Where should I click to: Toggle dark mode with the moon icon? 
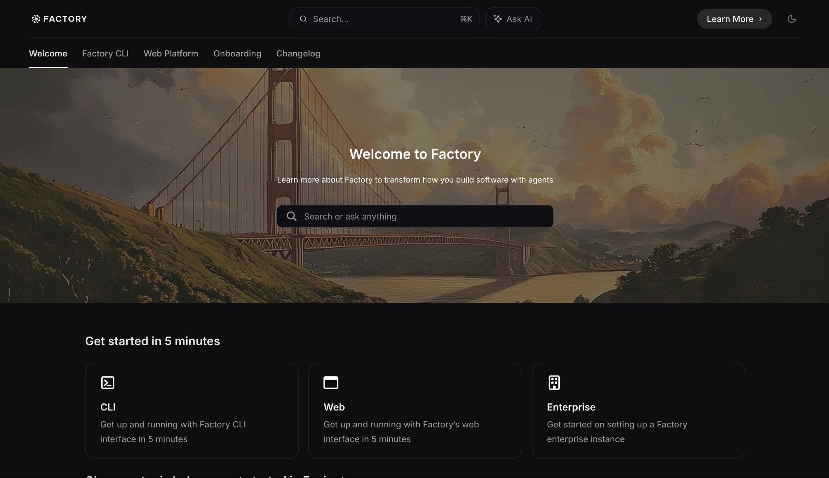pyautogui.click(x=792, y=19)
